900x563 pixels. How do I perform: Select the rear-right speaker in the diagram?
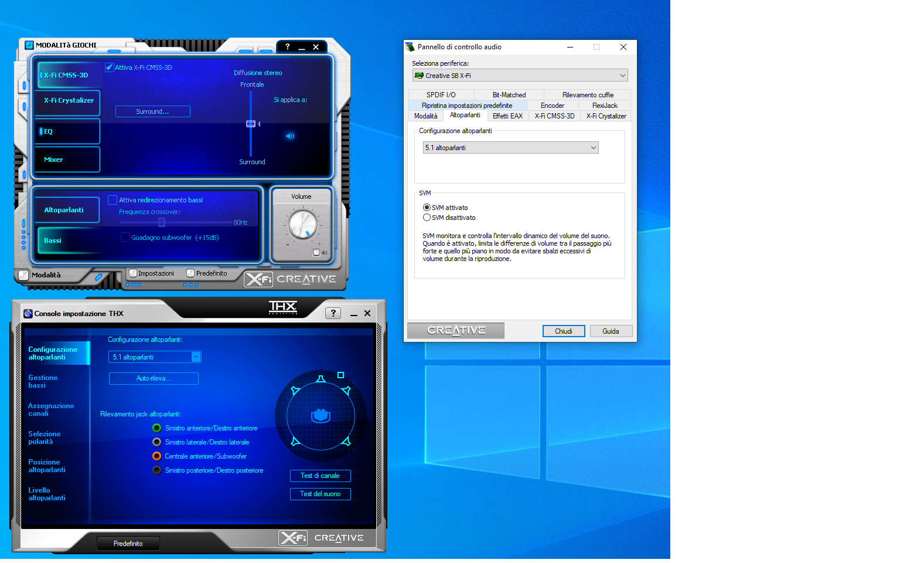346,441
